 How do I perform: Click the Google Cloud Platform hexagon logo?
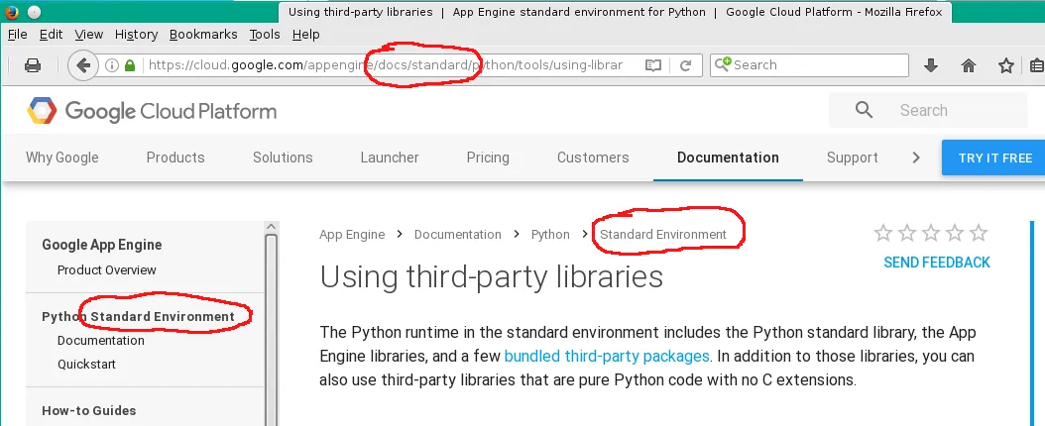click(42, 111)
